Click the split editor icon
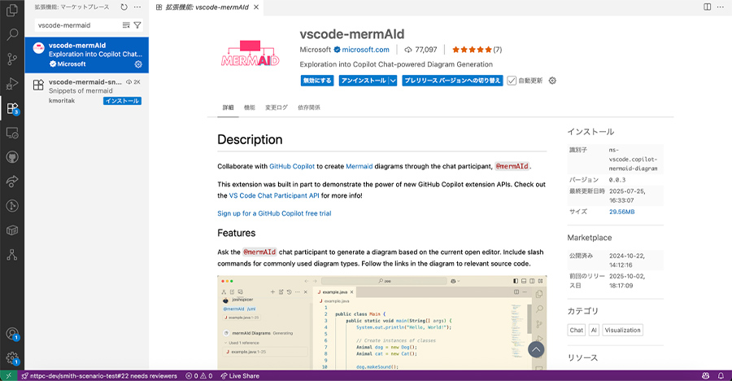The height and width of the screenshot is (381, 732). click(704, 7)
